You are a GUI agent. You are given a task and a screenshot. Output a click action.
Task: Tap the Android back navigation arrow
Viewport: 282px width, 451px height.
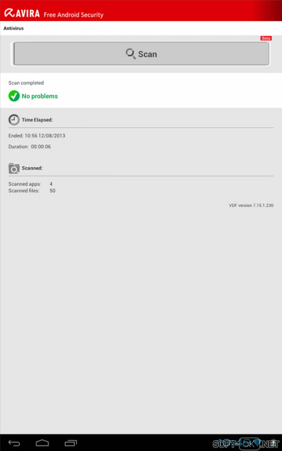point(14,443)
